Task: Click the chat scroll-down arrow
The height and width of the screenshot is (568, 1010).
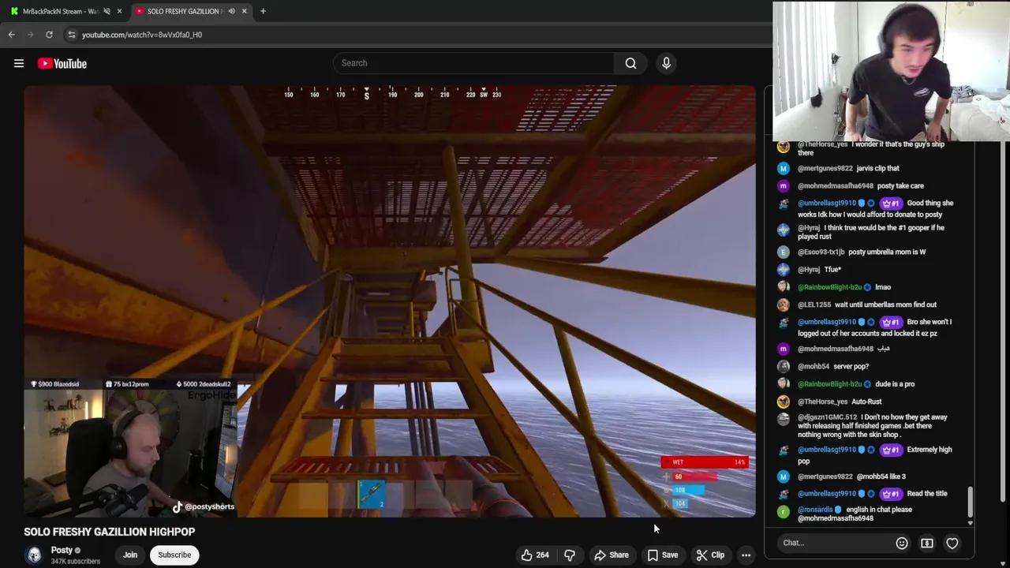Action: (970, 522)
